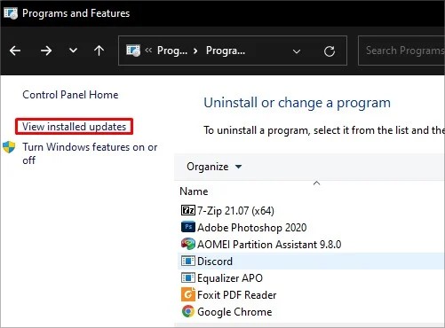Select the Adobe Photoshop icon
The image size is (445, 328).
coord(188,227)
